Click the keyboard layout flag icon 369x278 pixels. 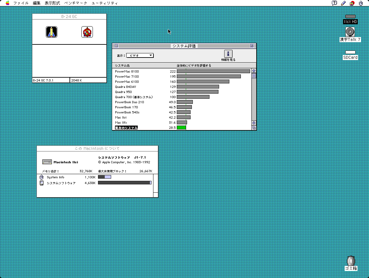pyautogui.click(x=352, y=3)
